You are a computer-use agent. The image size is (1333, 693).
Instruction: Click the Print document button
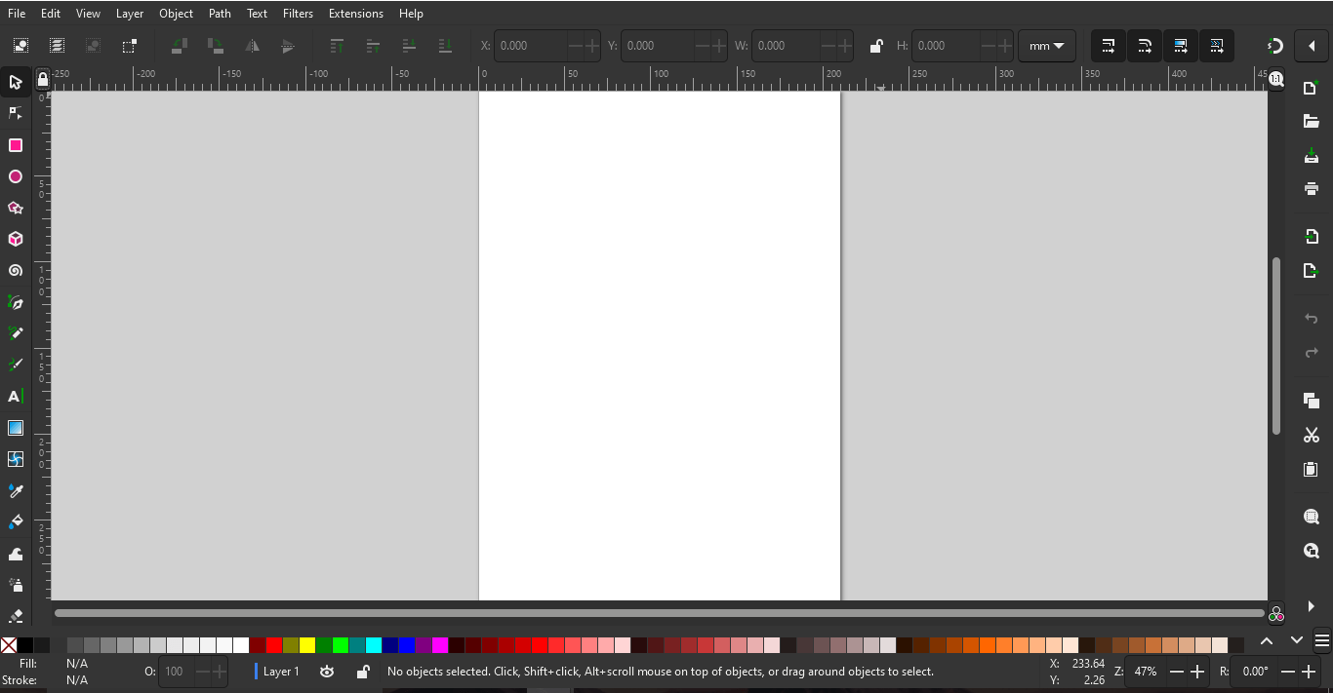(1312, 188)
